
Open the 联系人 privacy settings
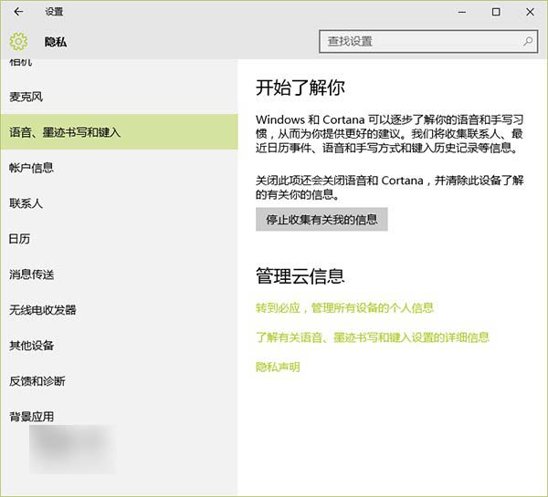(26, 203)
